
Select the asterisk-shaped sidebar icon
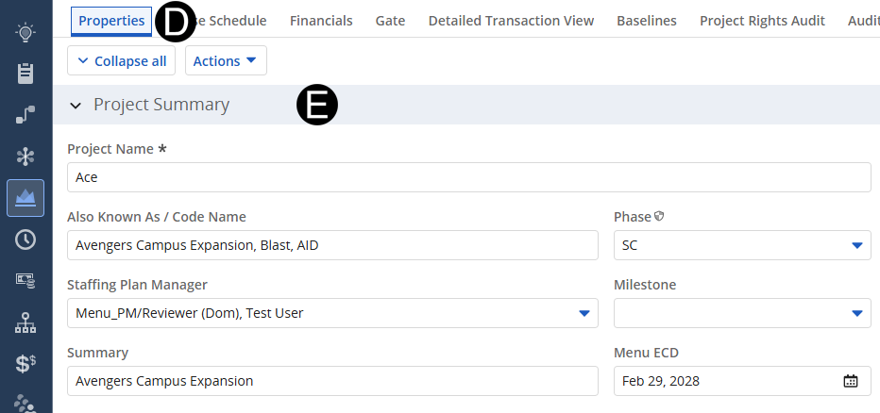25,157
